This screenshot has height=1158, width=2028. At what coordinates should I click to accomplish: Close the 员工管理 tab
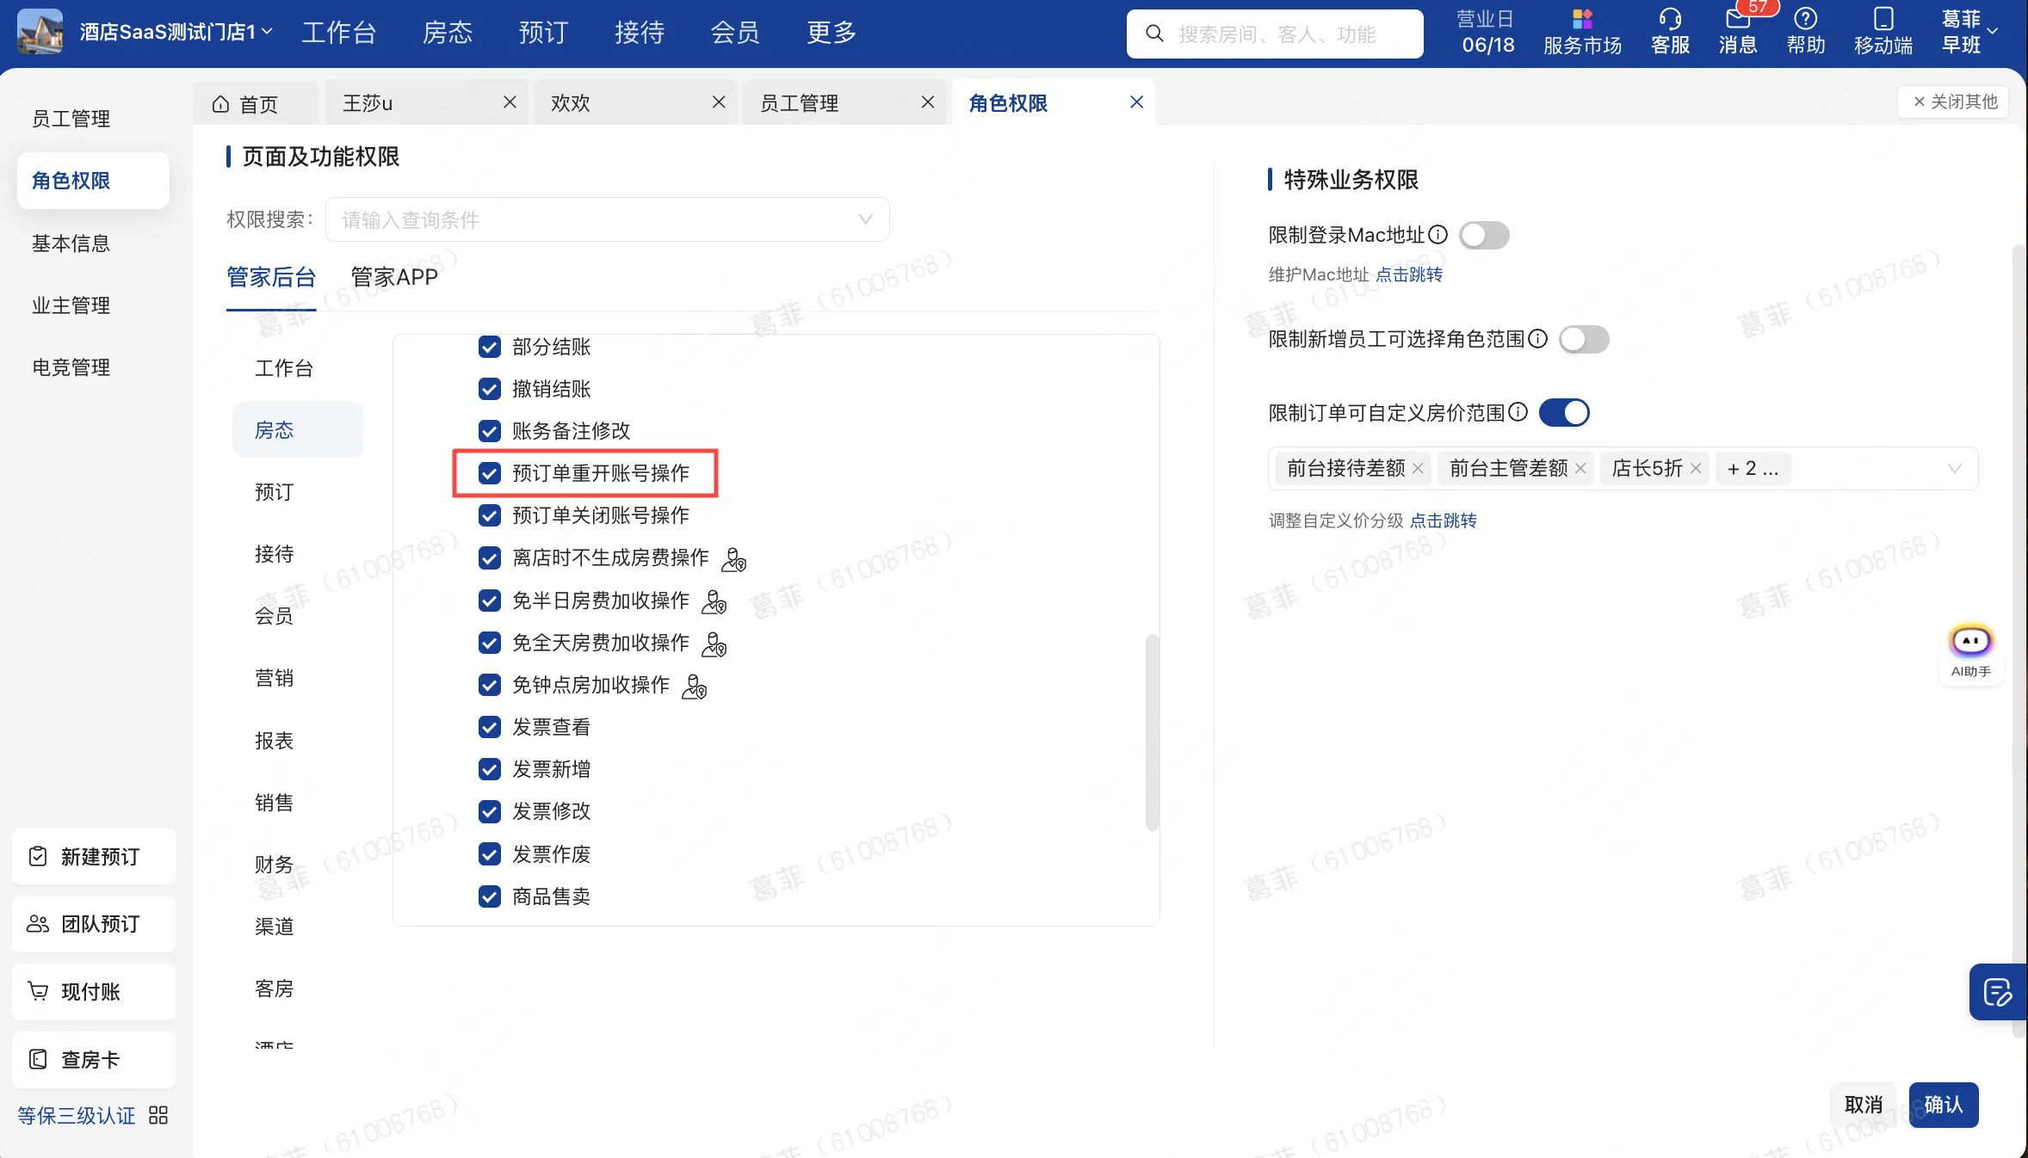(928, 102)
